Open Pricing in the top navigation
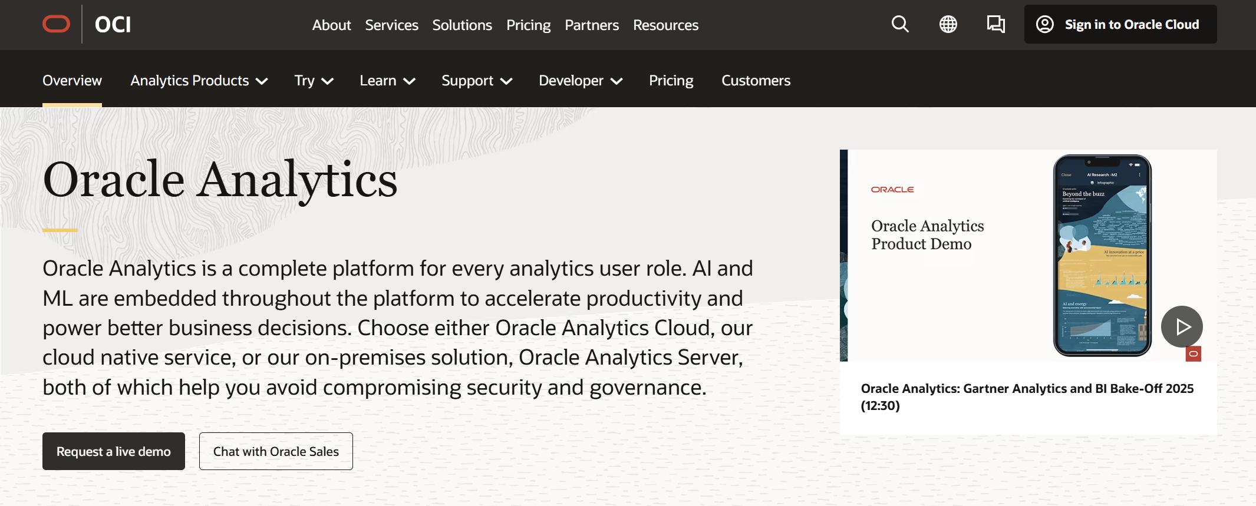The width and height of the screenshot is (1256, 506). pyautogui.click(x=528, y=25)
